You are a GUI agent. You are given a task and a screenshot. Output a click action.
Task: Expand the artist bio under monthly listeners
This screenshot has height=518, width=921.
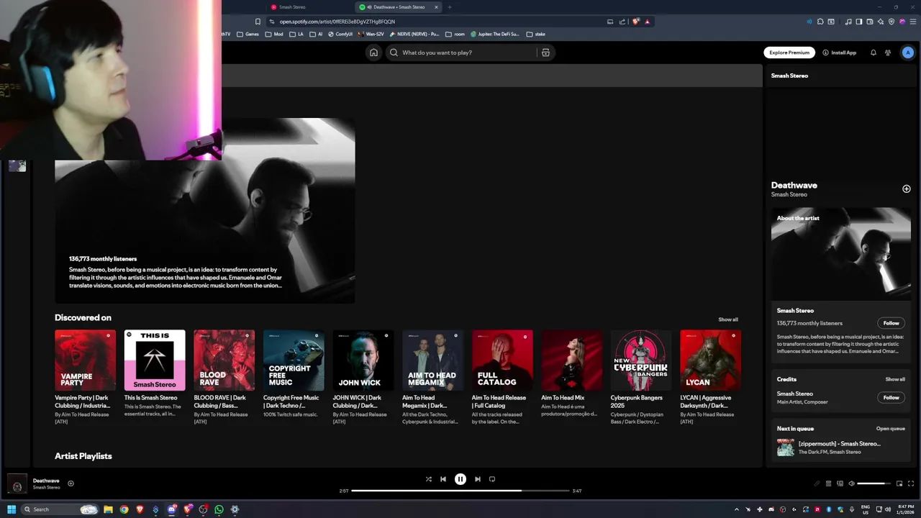tap(176, 278)
